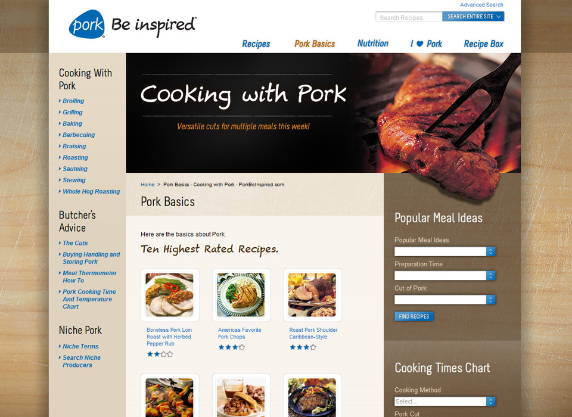Open the Search Entire Site dropdown arrow
572x417 pixels.
(499, 17)
